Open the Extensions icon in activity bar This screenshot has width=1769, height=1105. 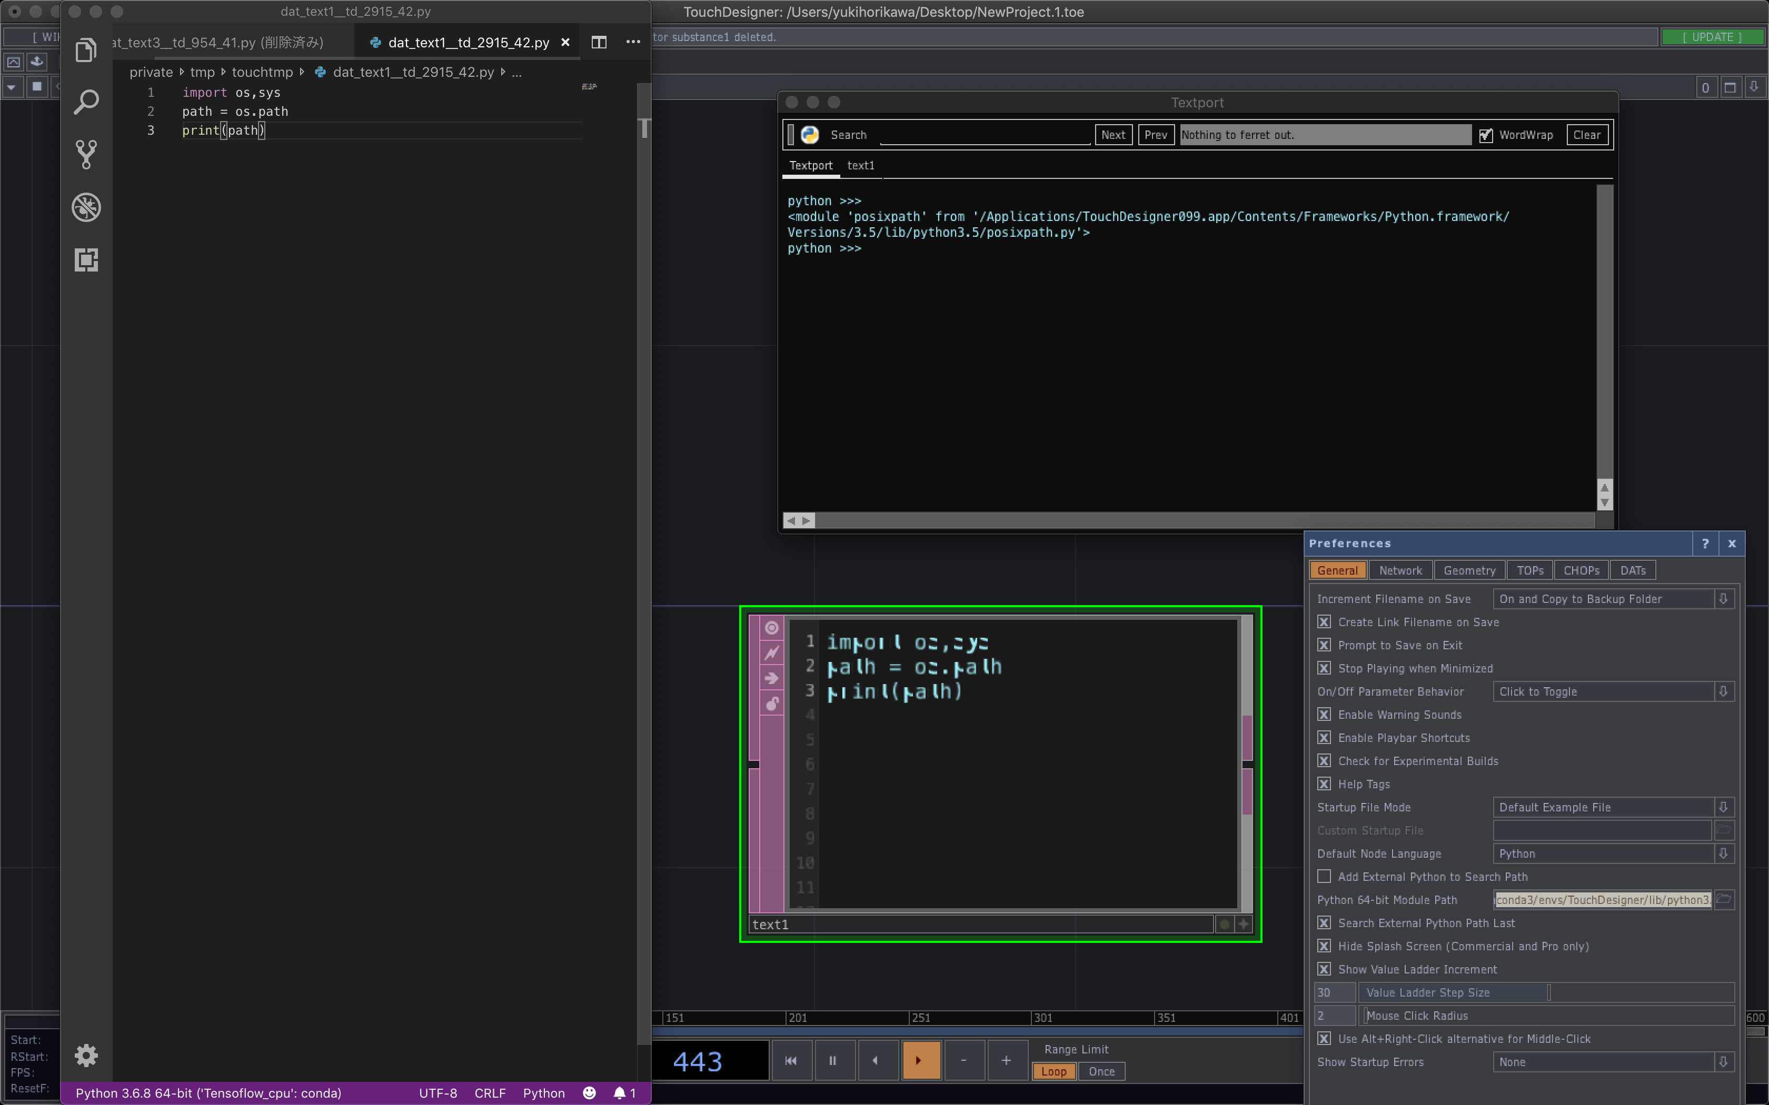coord(86,260)
